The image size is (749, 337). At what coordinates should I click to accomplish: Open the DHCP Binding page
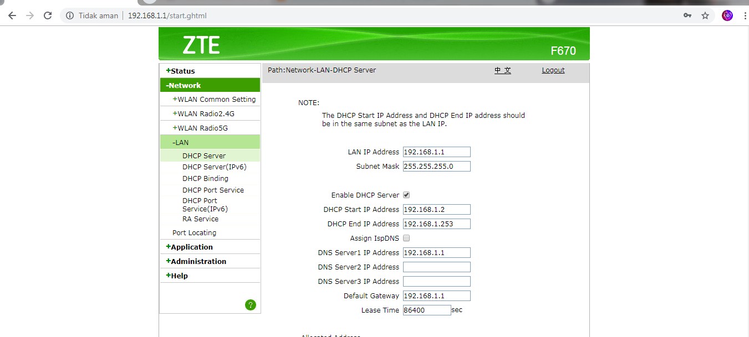coord(205,178)
